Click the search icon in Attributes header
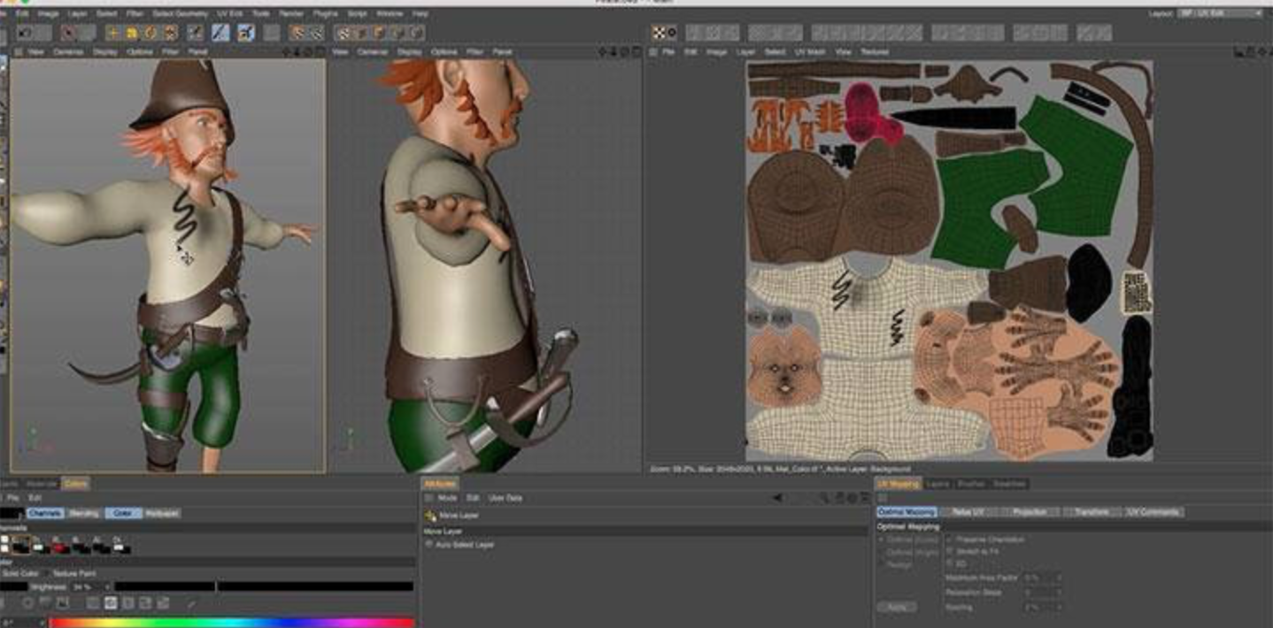 click(x=823, y=498)
